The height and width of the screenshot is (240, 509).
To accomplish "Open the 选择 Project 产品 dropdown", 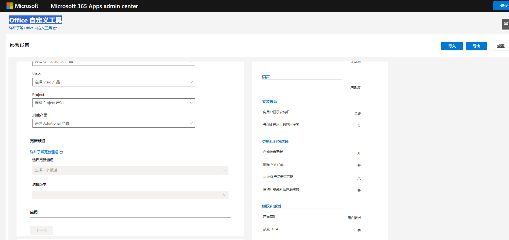I will click(114, 103).
